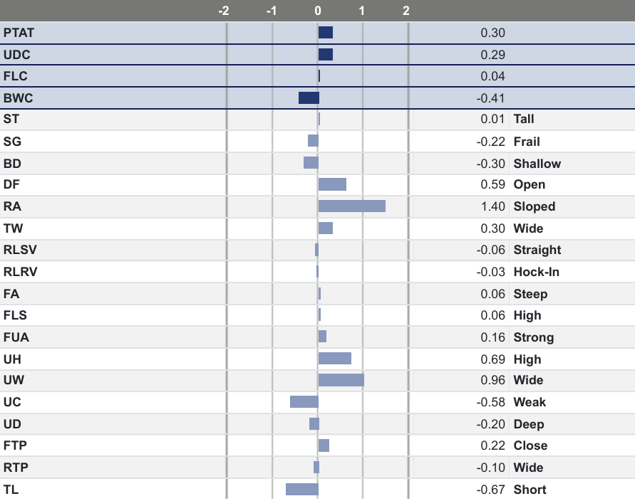Click the DF trait label
This screenshot has width=635, height=501.
tap(11, 184)
